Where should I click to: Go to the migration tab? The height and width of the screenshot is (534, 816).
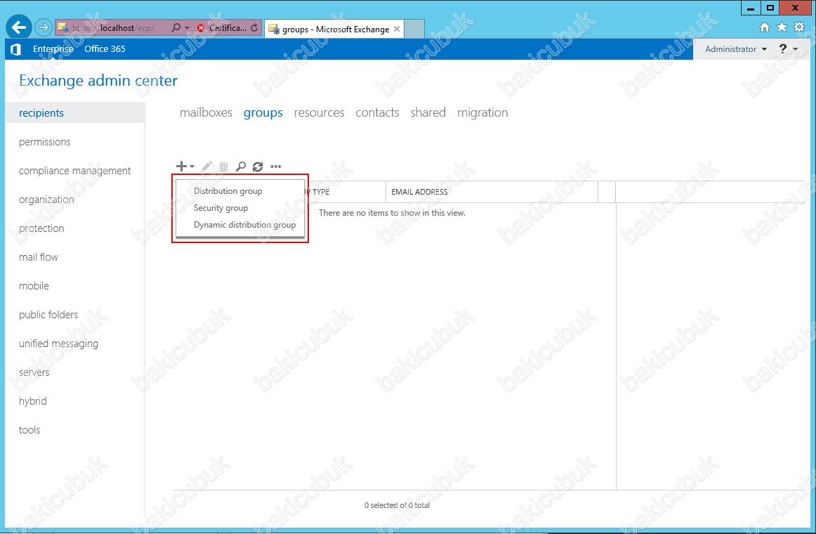482,112
